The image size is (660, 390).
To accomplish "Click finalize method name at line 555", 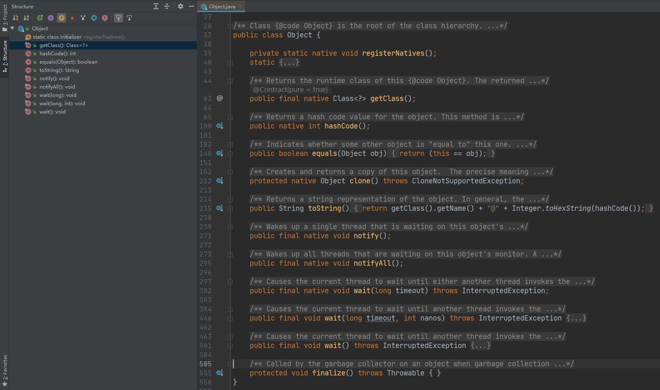I will (329, 373).
